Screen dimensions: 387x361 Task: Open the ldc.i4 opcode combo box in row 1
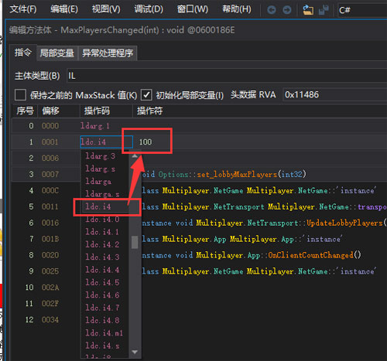click(106, 142)
